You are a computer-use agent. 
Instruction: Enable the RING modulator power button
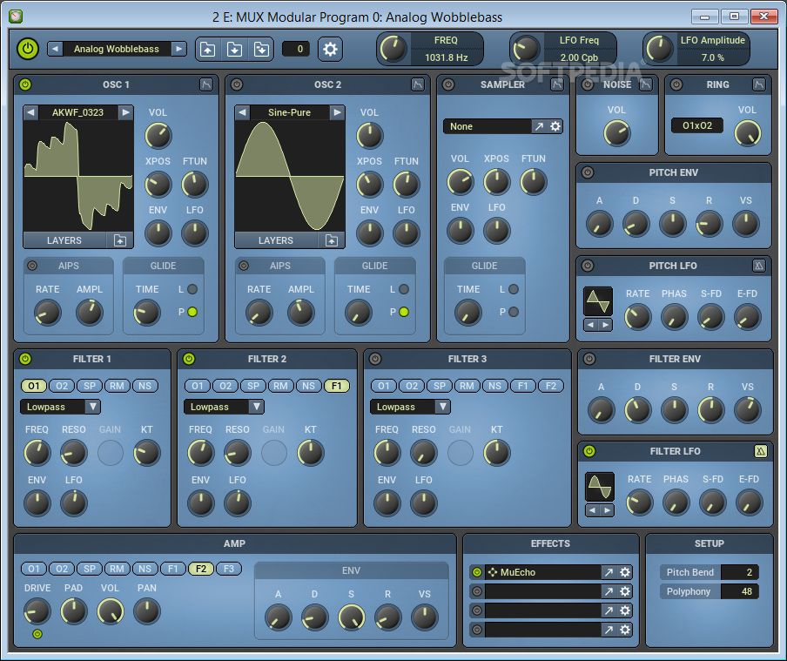click(x=676, y=84)
